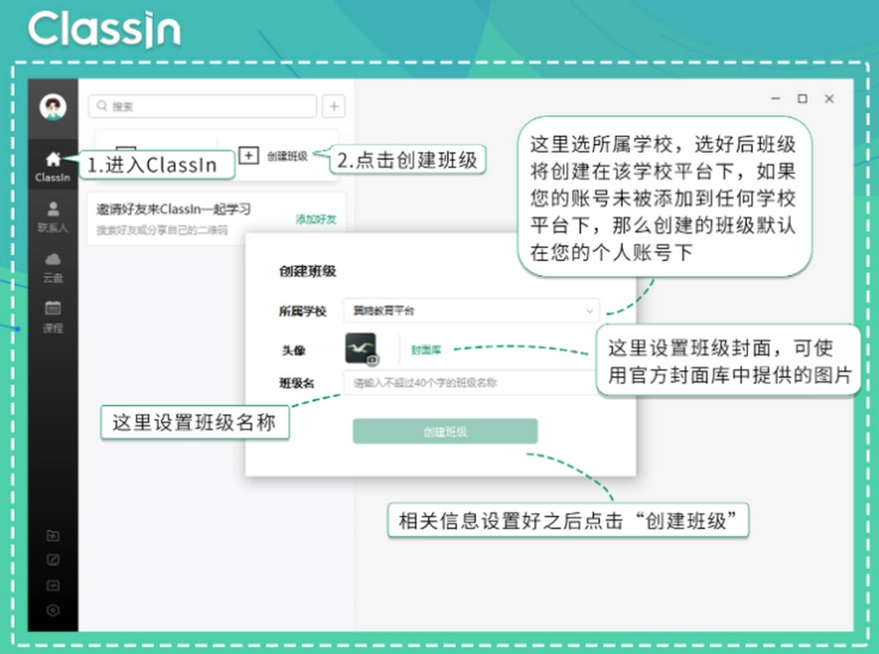Click the pencil edit icon in lower sidebar
Screen dimensions: 879x654
point(52,560)
